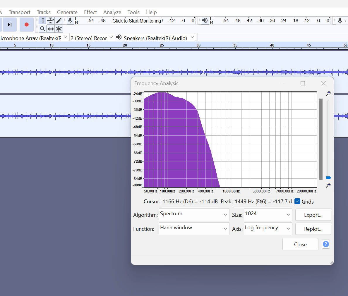The width and height of the screenshot is (348, 296).
Task: Click the playback meter speaker icon
Action: pos(205,20)
